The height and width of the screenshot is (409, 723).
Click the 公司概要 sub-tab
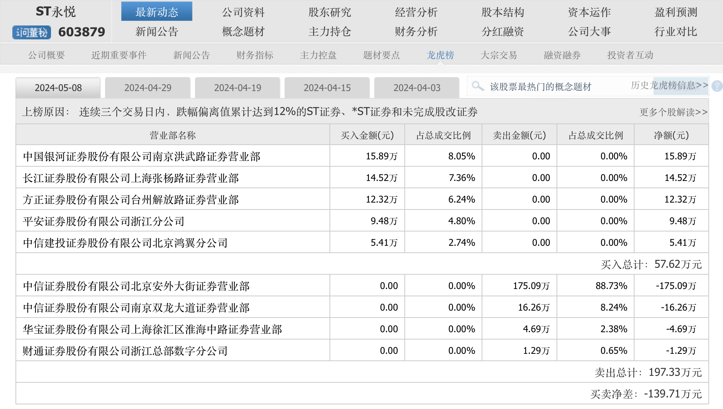tap(46, 55)
